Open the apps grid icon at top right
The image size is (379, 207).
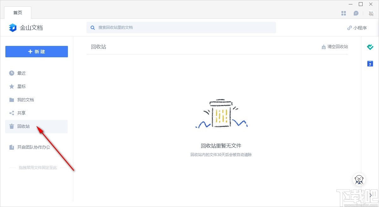343,13
